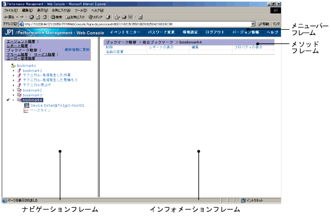Click the Device Detail report icon

(x=26, y=105)
